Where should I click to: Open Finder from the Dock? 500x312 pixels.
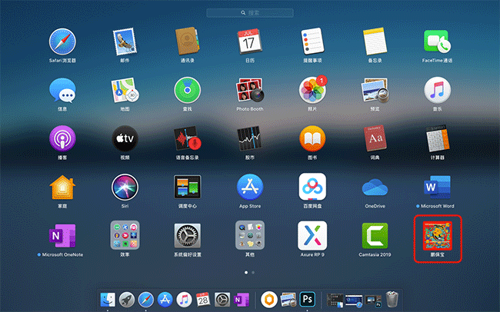[108, 300]
